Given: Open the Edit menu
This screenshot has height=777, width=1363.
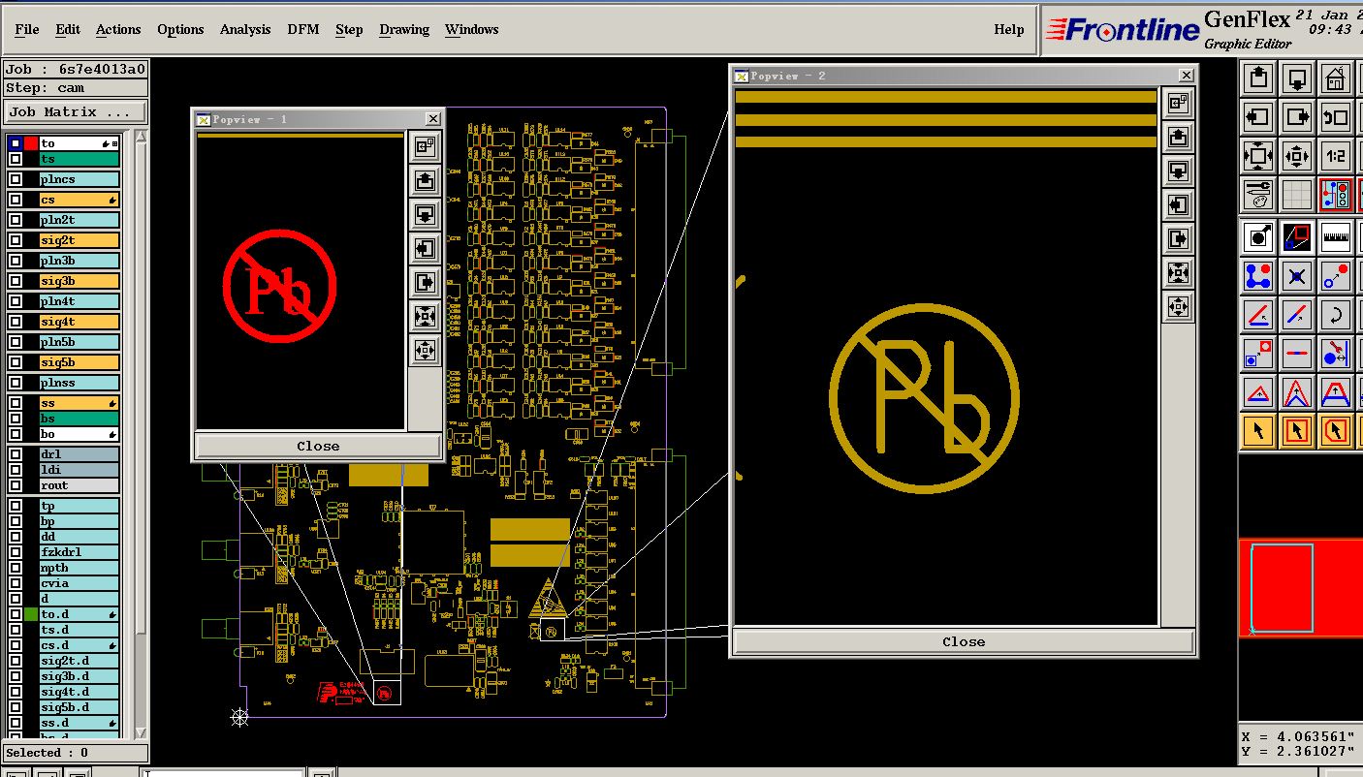Looking at the screenshot, I should click(68, 29).
